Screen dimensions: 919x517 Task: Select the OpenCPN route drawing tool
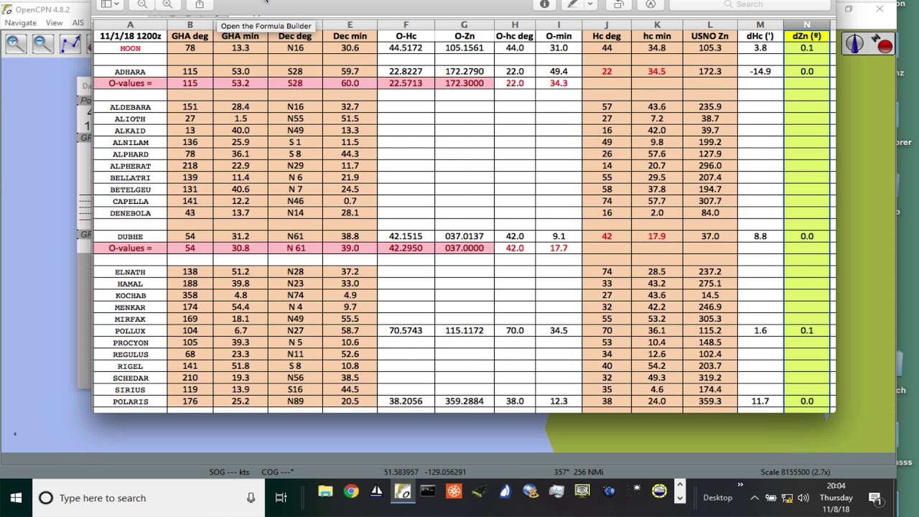coord(70,44)
